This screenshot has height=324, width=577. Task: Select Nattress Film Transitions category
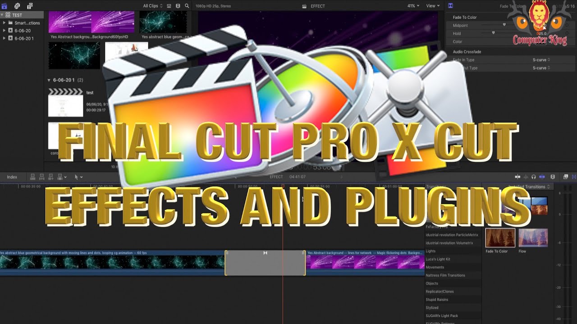click(x=445, y=275)
